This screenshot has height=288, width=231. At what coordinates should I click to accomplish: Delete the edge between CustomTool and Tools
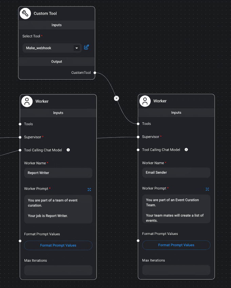(x=116, y=98)
